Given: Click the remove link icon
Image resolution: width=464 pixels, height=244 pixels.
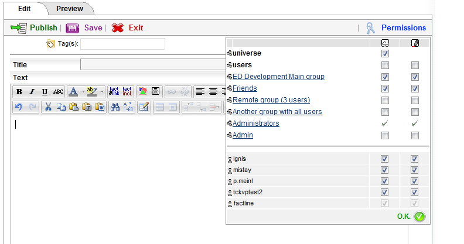Looking at the screenshot, I should tap(184, 92).
